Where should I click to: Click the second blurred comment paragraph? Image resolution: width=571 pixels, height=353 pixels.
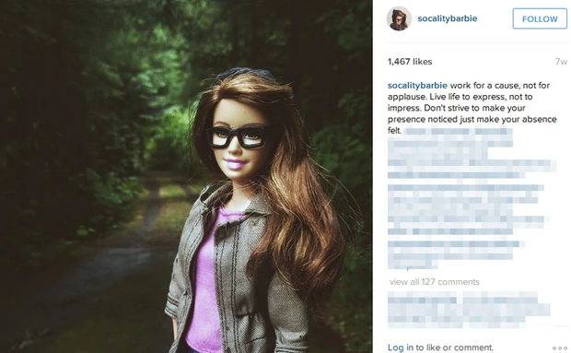(x=466, y=209)
